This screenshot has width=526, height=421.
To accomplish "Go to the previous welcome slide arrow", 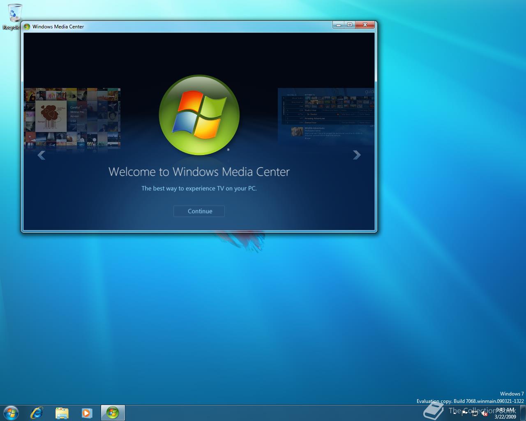I will 41,155.
